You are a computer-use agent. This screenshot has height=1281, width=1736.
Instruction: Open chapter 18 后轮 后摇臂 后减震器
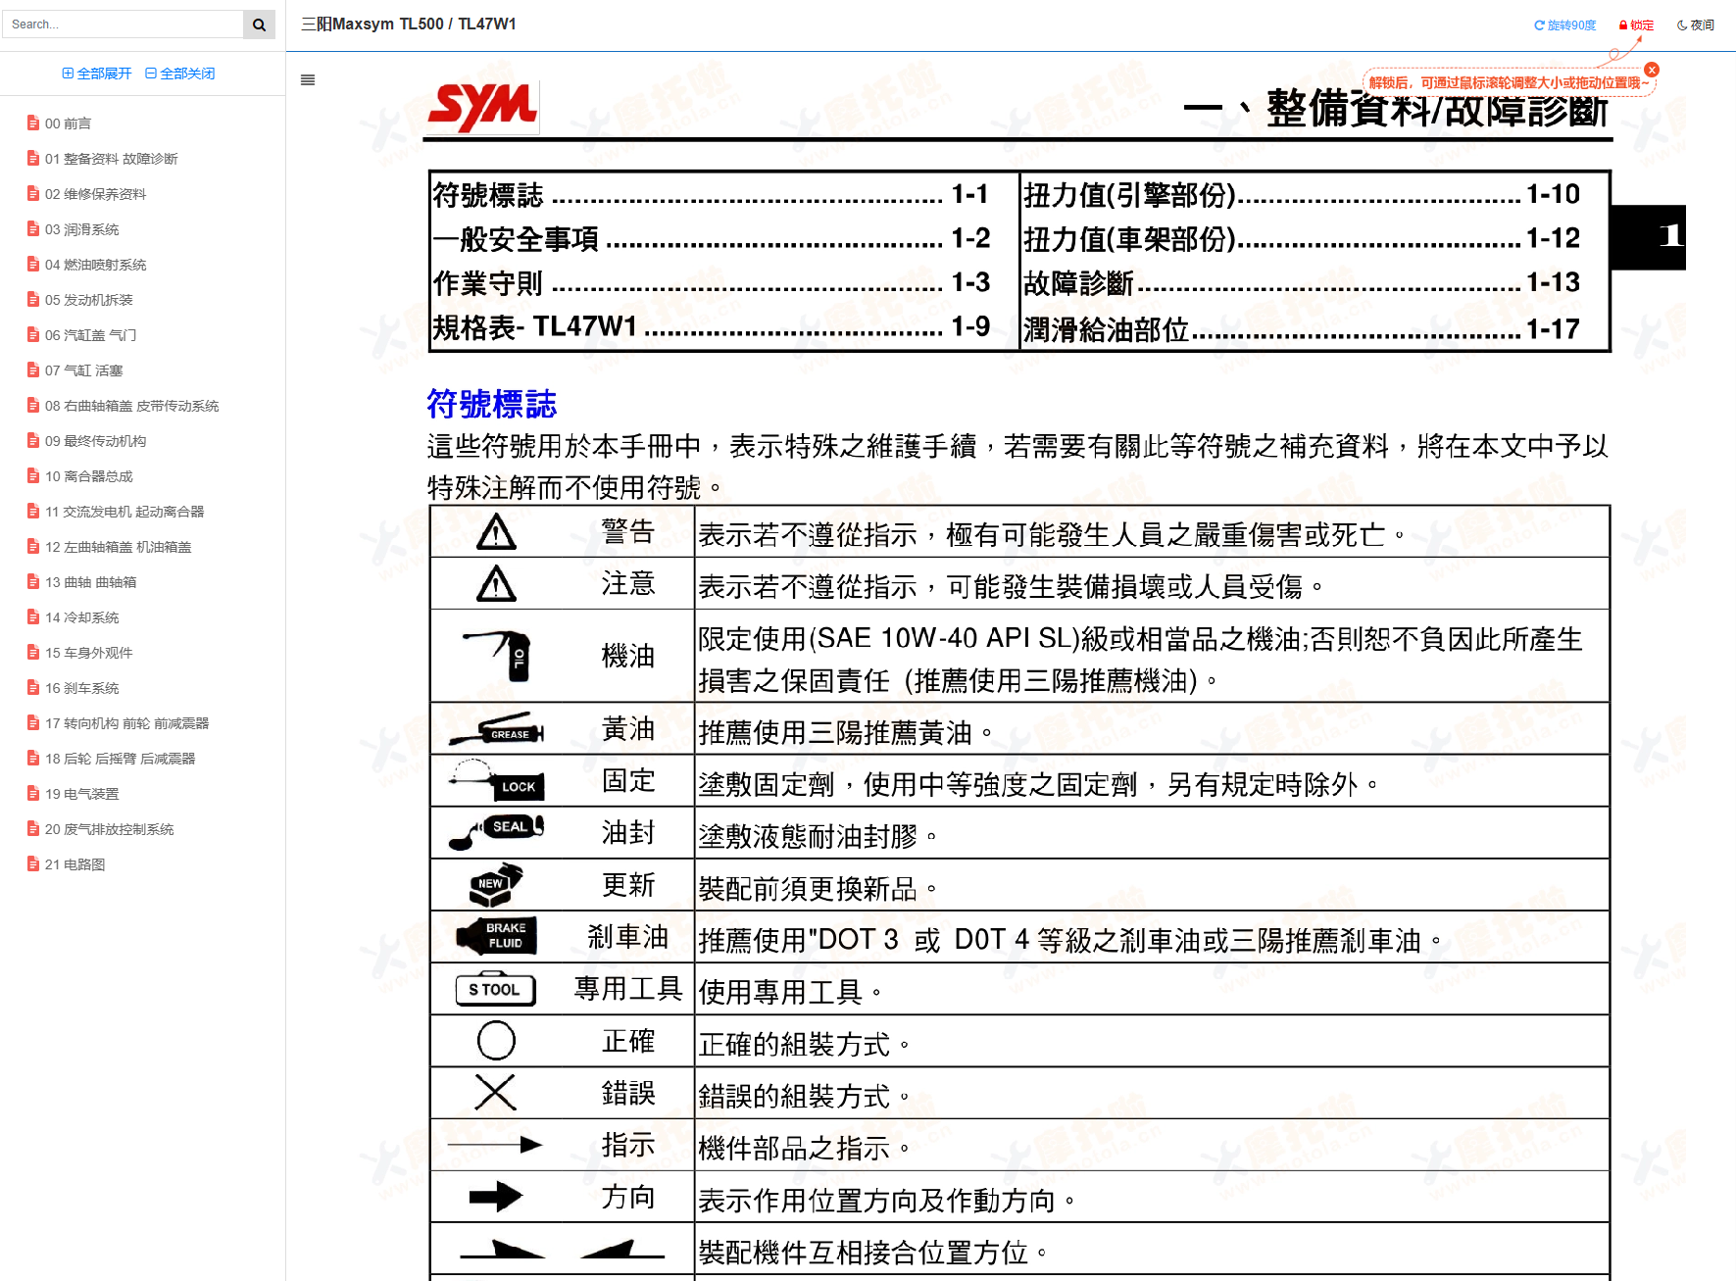[120, 759]
